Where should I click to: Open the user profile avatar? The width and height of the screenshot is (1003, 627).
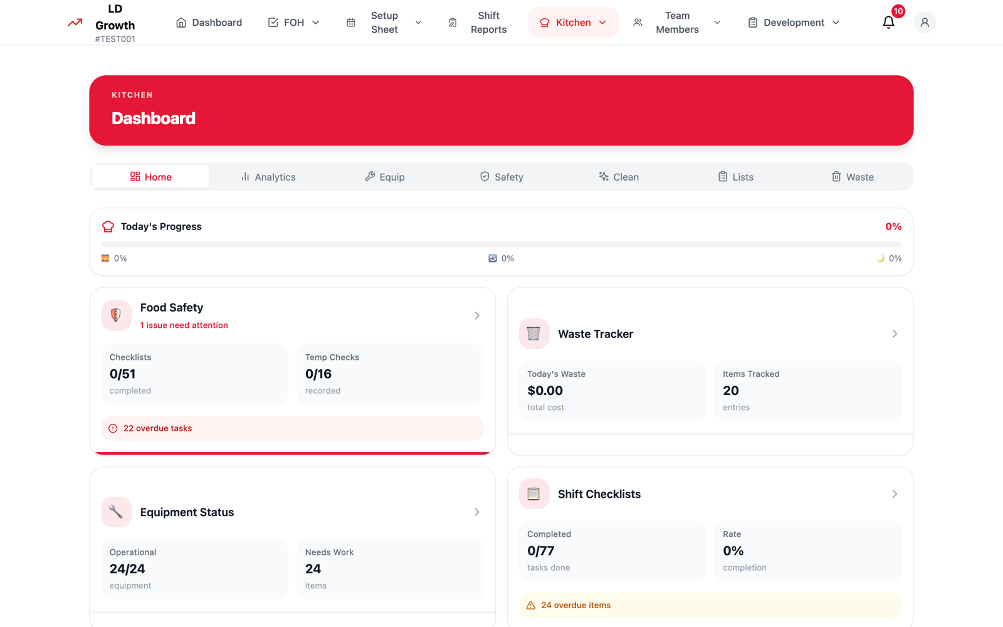[x=925, y=23]
